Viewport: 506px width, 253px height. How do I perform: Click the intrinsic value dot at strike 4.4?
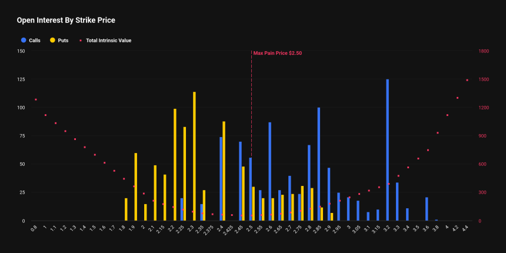click(x=467, y=80)
